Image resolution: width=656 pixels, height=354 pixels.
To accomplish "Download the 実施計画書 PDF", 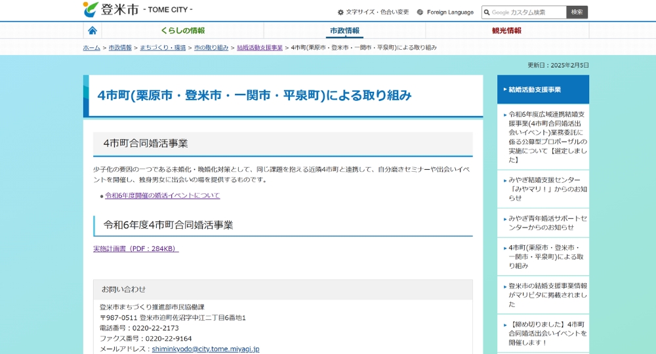I will (136, 248).
